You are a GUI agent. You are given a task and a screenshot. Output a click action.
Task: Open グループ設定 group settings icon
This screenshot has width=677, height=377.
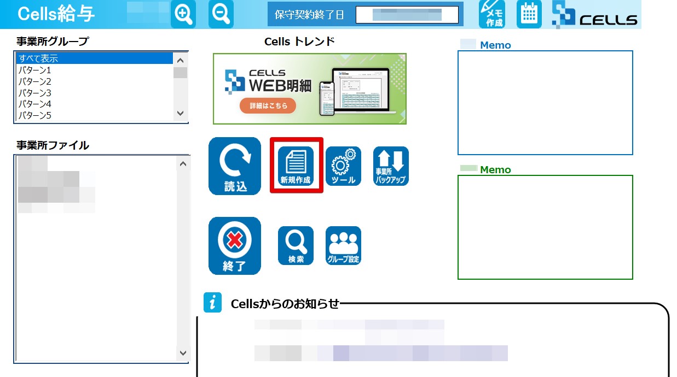pyautogui.click(x=344, y=246)
